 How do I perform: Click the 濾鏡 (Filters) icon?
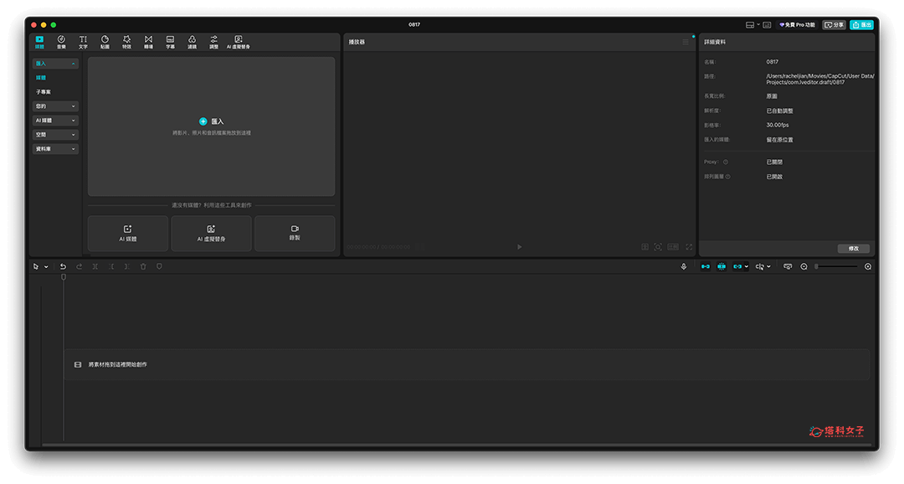tap(192, 42)
